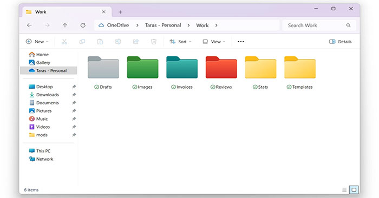
Task: Click the OneDrive cloud icon in address bar
Action: coord(101,25)
